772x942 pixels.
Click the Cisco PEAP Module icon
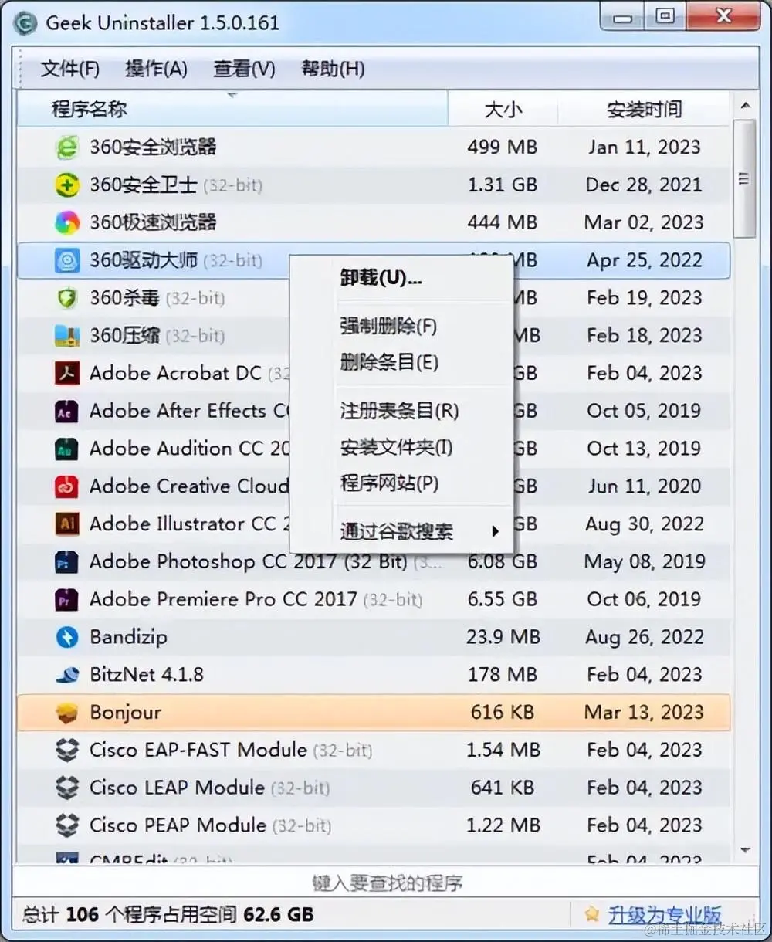click(67, 825)
